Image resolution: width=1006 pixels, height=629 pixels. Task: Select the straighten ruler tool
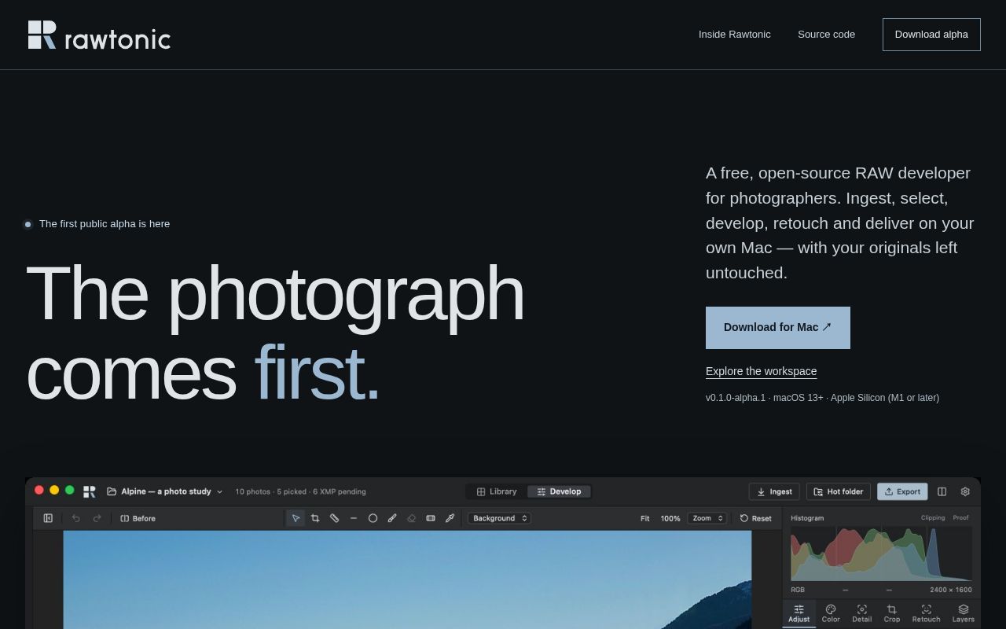click(x=334, y=518)
